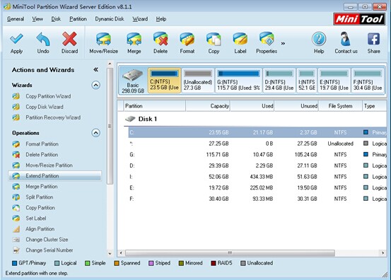The image size is (391, 280).
Task: Choose Delete Partition operation
Action: (42, 155)
